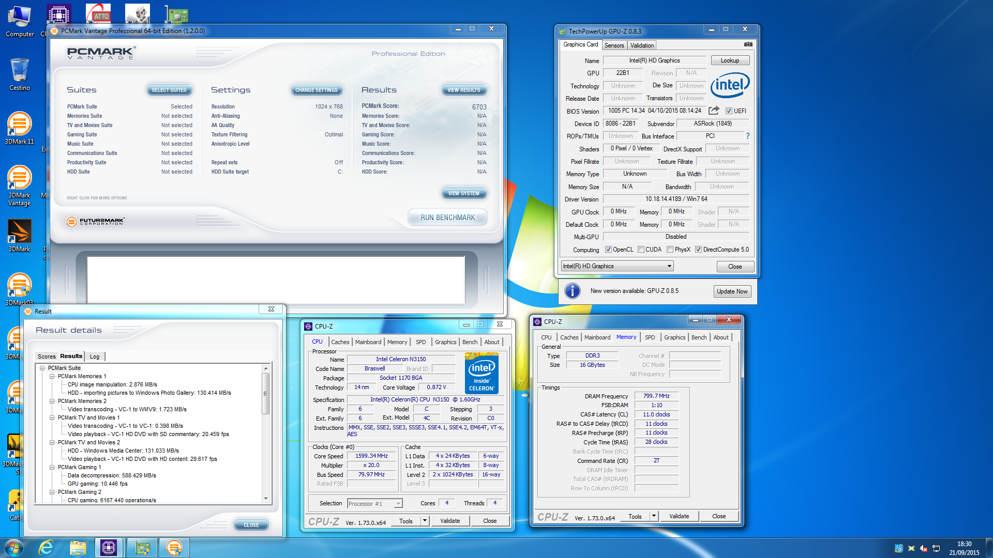This screenshot has height=558, width=993.
Task: Select the 3DMark 11 desktop shortcut
Action: point(20,128)
